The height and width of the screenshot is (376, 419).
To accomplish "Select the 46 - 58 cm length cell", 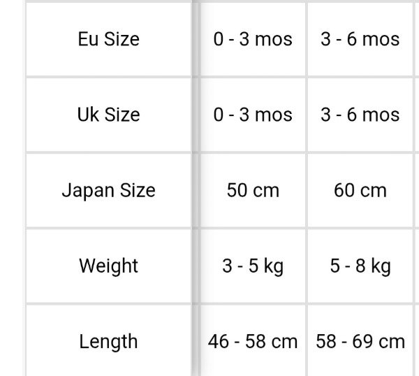I will (253, 342).
